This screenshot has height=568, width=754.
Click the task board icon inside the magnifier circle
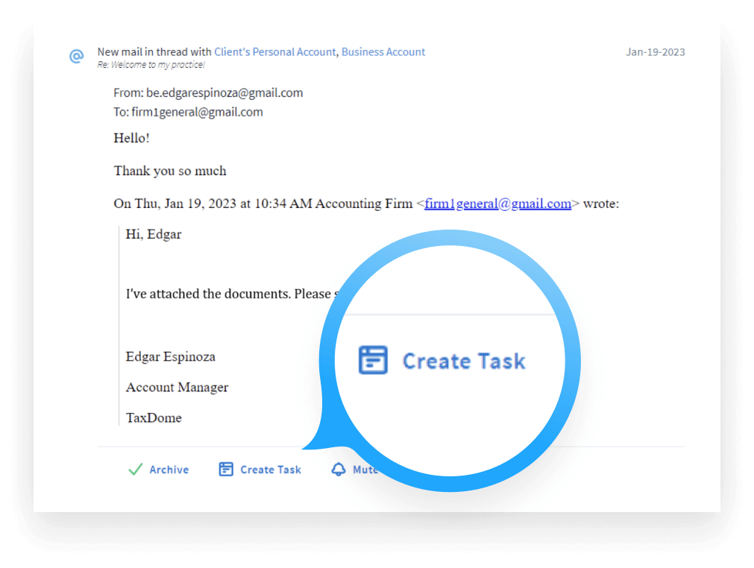point(372,359)
